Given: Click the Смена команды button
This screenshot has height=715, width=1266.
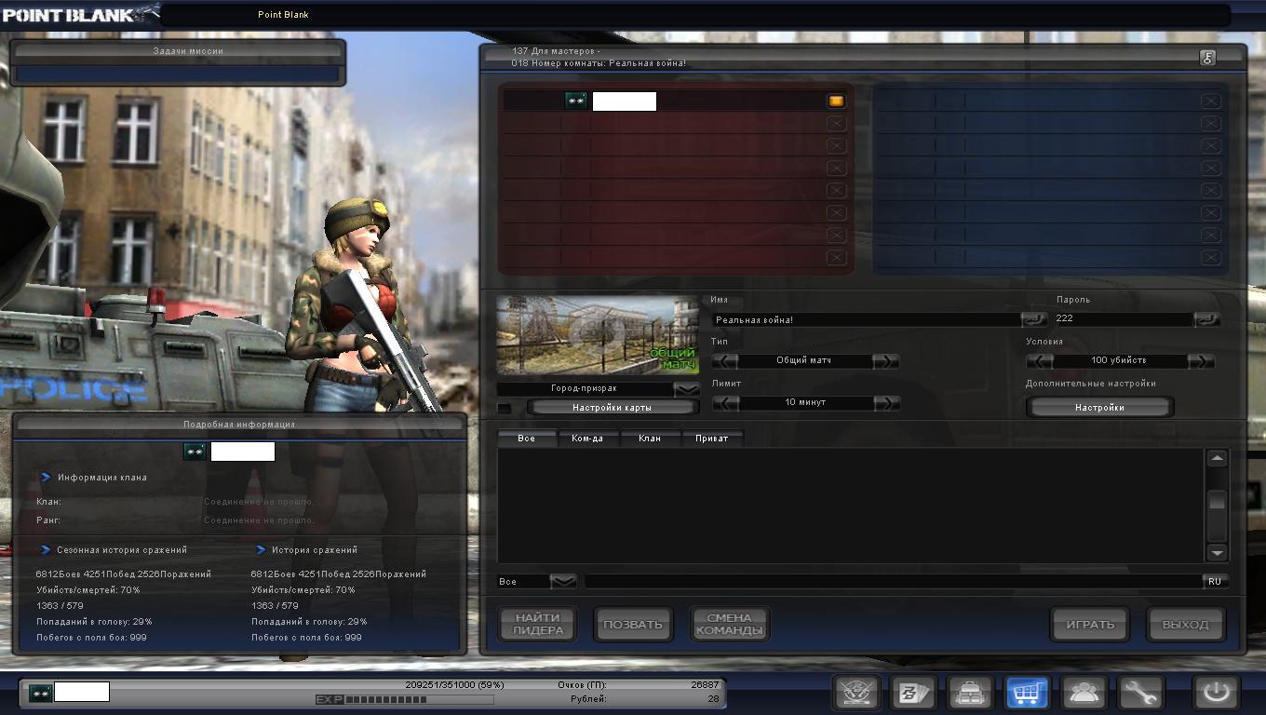Looking at the screenshot, I should (729, 624).
